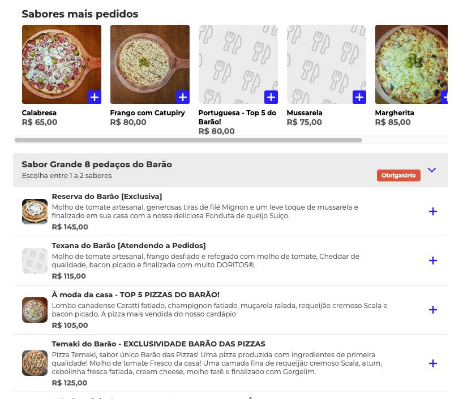The width and height of the screenshot is (463, 399).
Task: View the Margherita pizza image
Action: (411, 64)
